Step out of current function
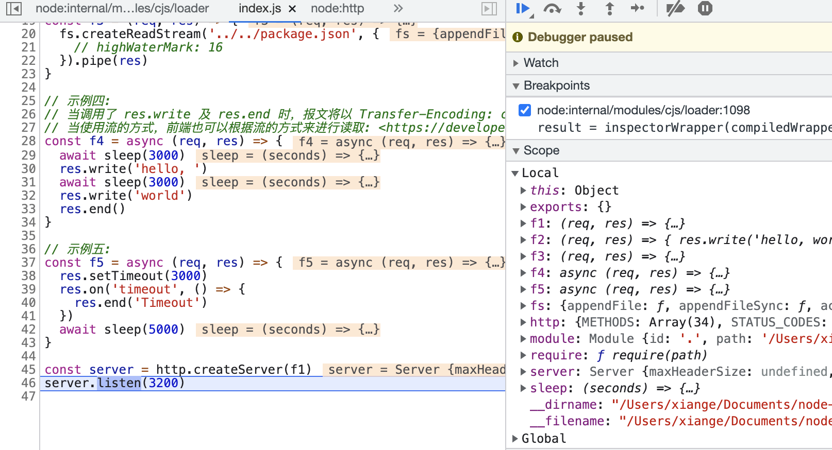The width and height of the screenshot is (832, 450). pyautogui.click(x=610, y=8)
